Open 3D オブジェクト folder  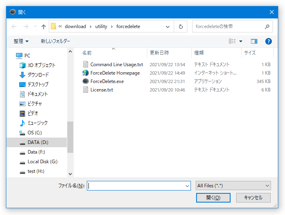[41, 65]
